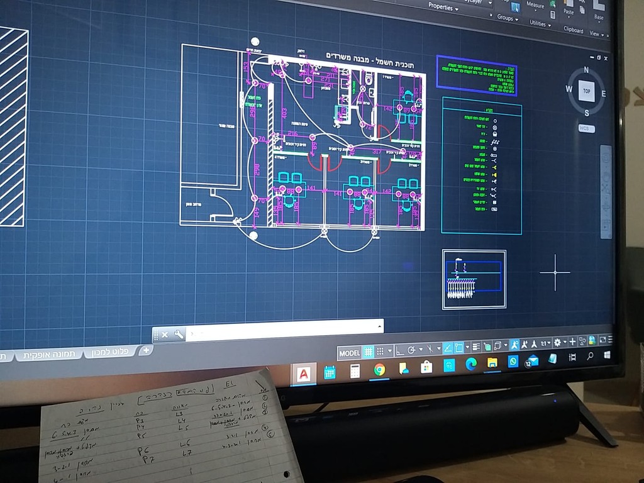Click the MODEL space button
Image resolution: width=644 pixels, height=483 pixels.
(x=350, y=353)
